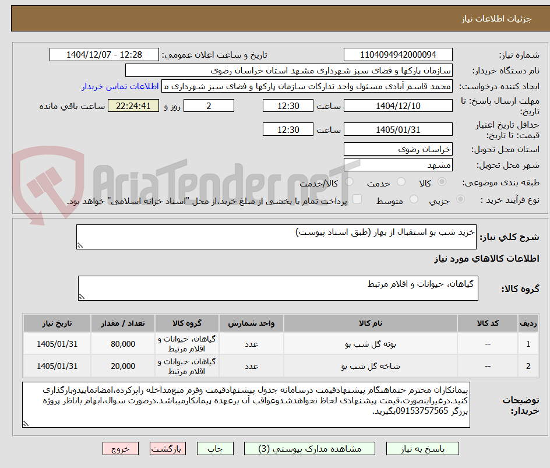Viewport: 550px width, 468px height.
Task: Click the item name بوته گل شب بو
Action: (x=371, y=344)
